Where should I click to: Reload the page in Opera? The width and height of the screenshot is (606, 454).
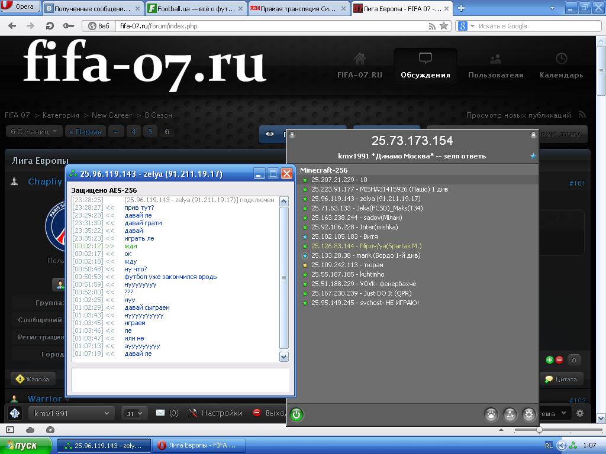click(x=50, y=26)
